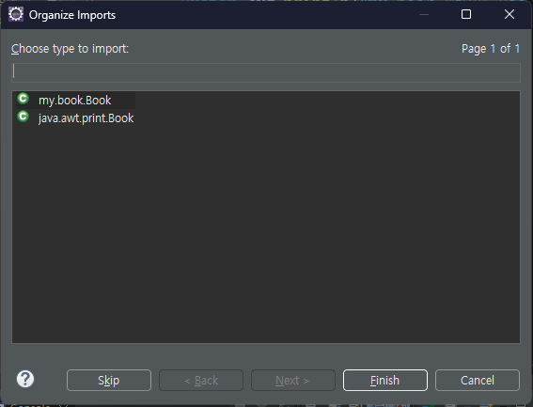Select my.book.Book in the type list
Image resolution: width=533 pixels, height=407 pixels.
click(x=75, y=101)
